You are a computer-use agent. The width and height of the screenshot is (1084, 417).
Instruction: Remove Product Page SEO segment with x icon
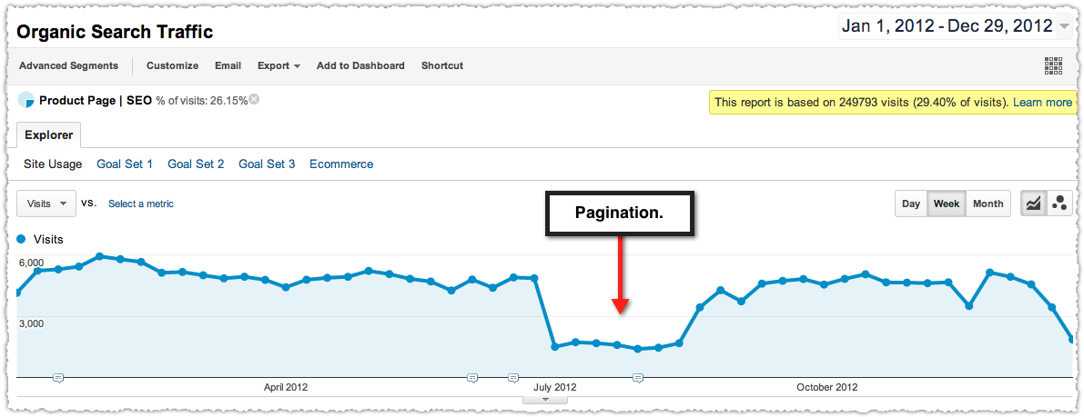[x=254, y=99]
